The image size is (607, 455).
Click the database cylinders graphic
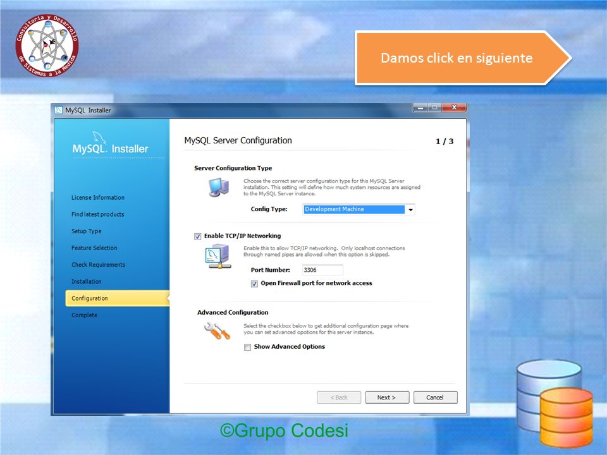(x=555, y=404)
